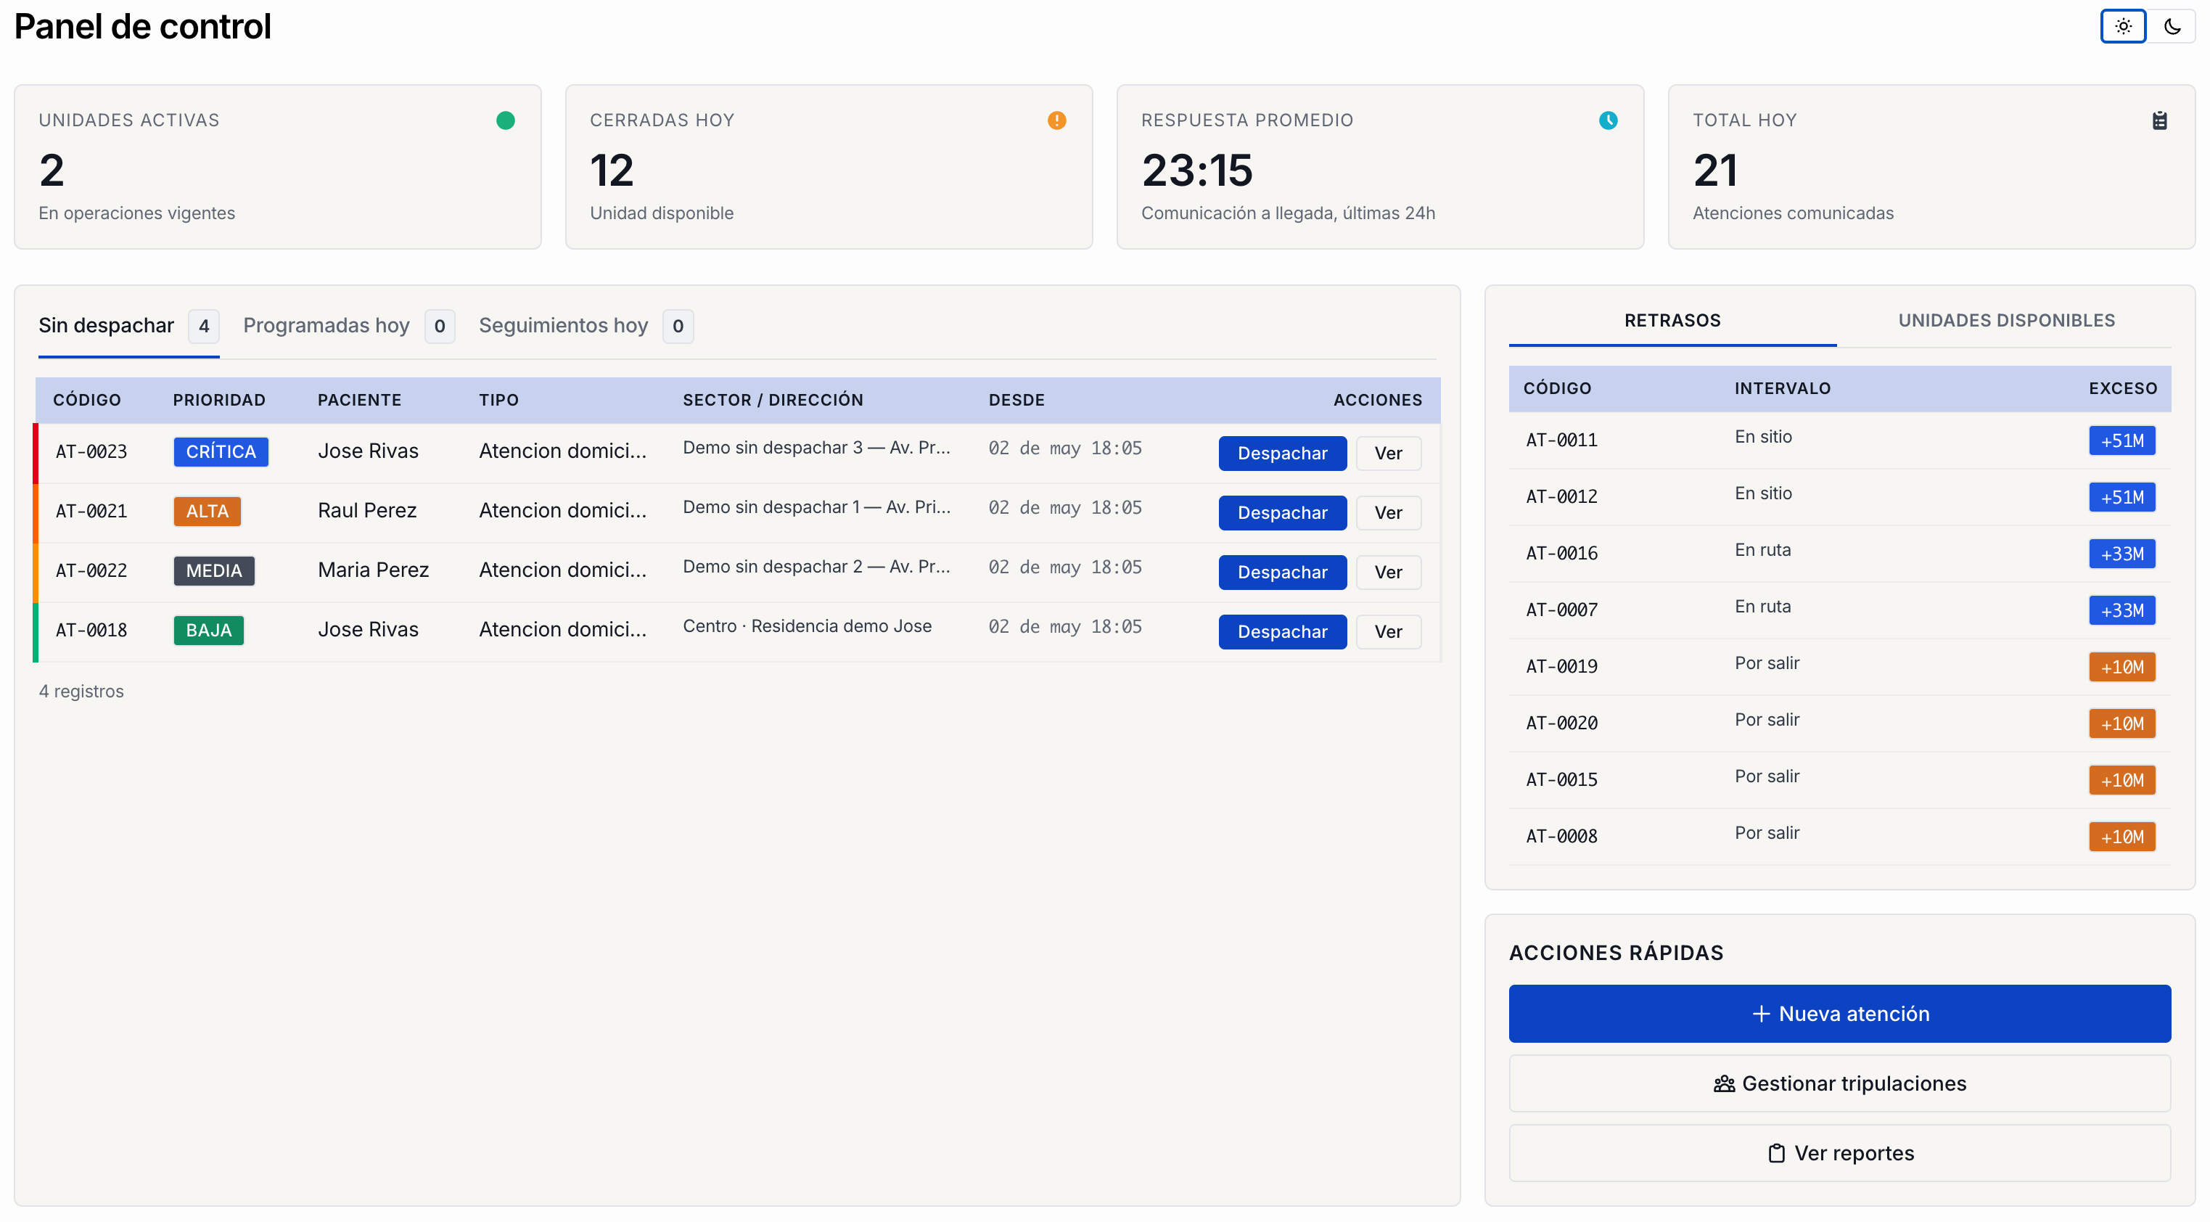2210x1222 pixels.
Task: Dispatch attention AT-0023
Action: tap(1282, 453)
